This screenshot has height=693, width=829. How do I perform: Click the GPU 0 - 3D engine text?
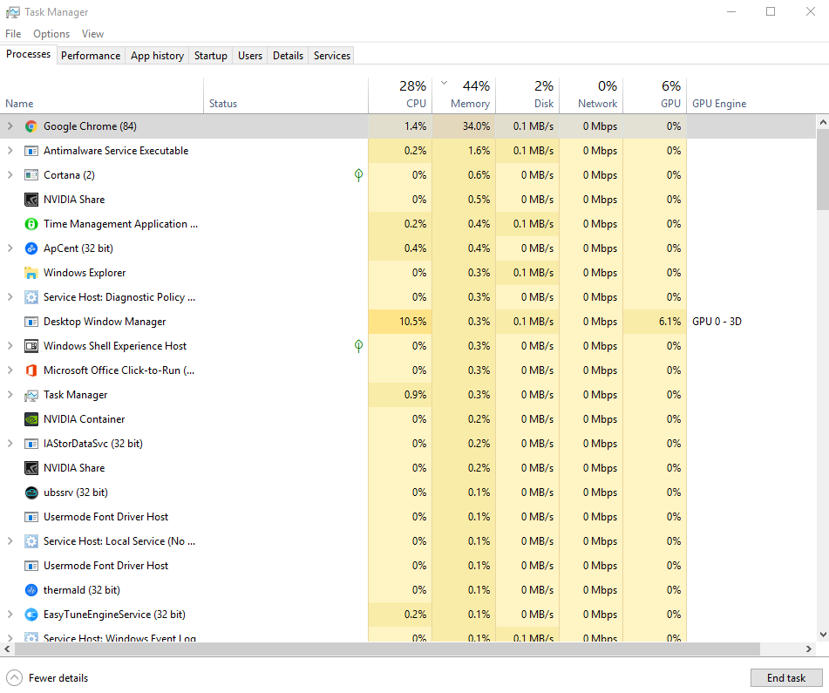(x=717, y=322)
